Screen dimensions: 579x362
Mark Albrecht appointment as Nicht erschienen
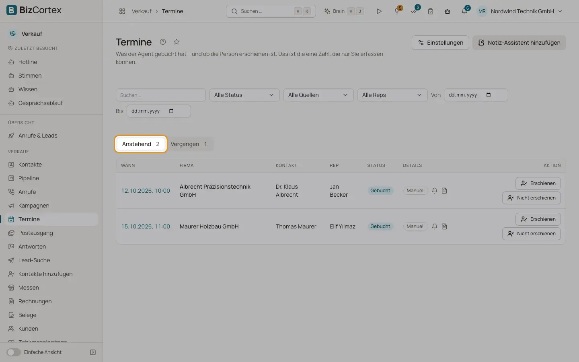coord(531,198)
